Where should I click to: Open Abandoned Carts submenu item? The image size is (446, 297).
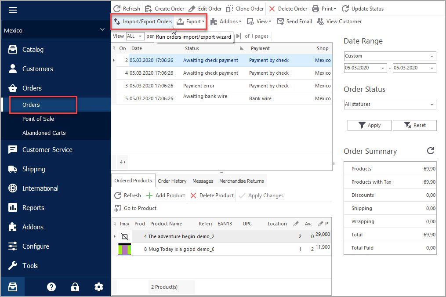point(44,133)
